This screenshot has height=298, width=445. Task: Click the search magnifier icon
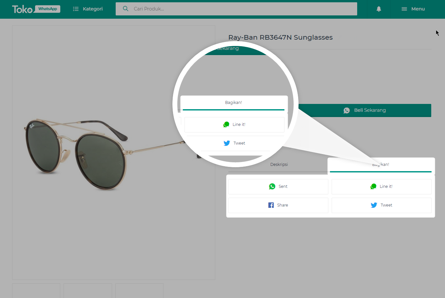[126, 9]
